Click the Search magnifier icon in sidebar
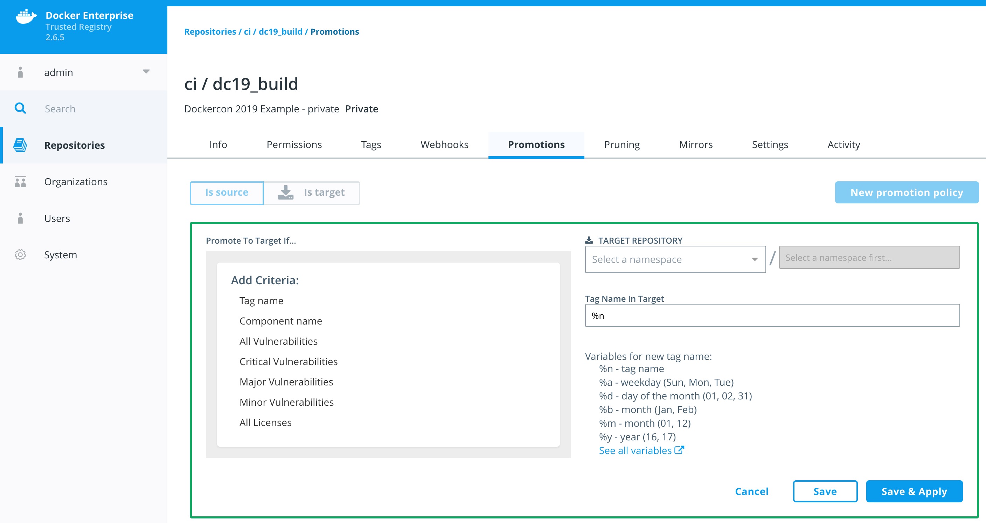986x523 pixels. tap(20, 109)
